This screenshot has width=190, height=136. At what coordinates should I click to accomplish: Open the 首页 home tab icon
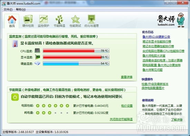[x=12, y=20]
